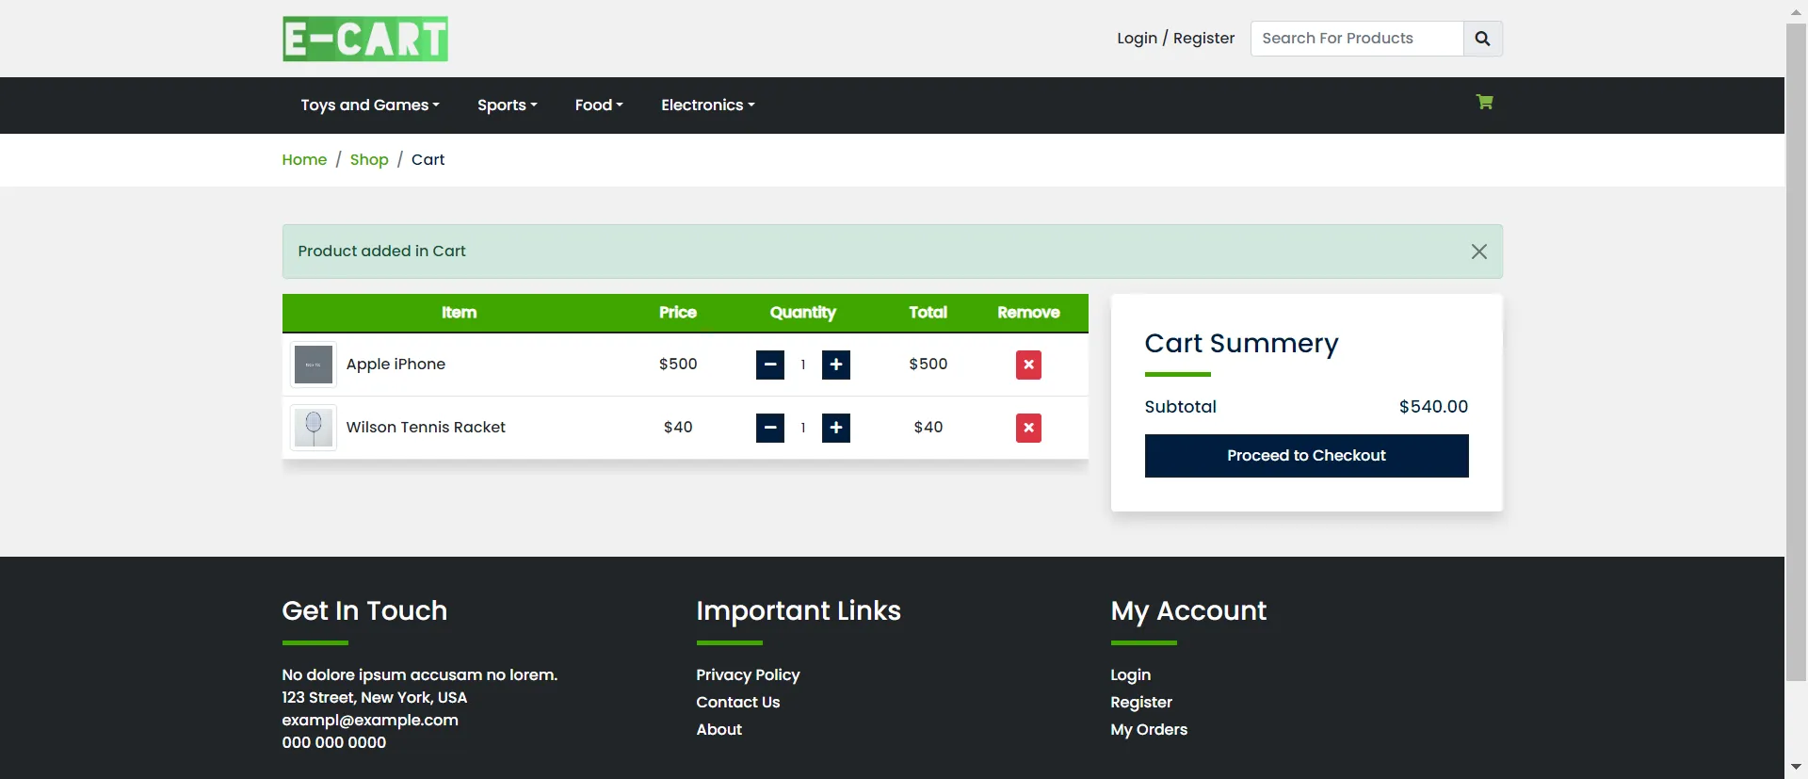The image size is (1808, 779).
Task: Remove Apple iPhone from the cart
Action: (x=1028, y=365)
